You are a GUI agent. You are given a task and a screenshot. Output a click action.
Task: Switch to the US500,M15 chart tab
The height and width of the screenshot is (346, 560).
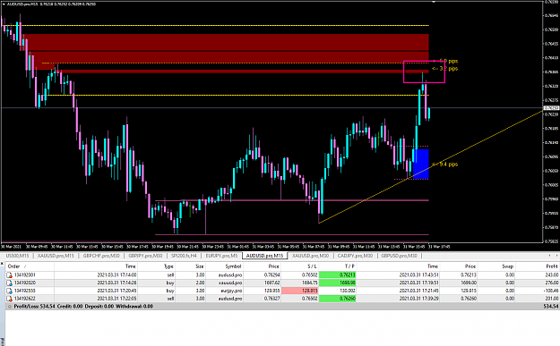18,256
